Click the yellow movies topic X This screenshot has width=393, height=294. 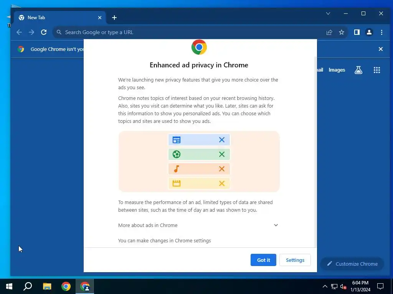(x=221, y=183)
